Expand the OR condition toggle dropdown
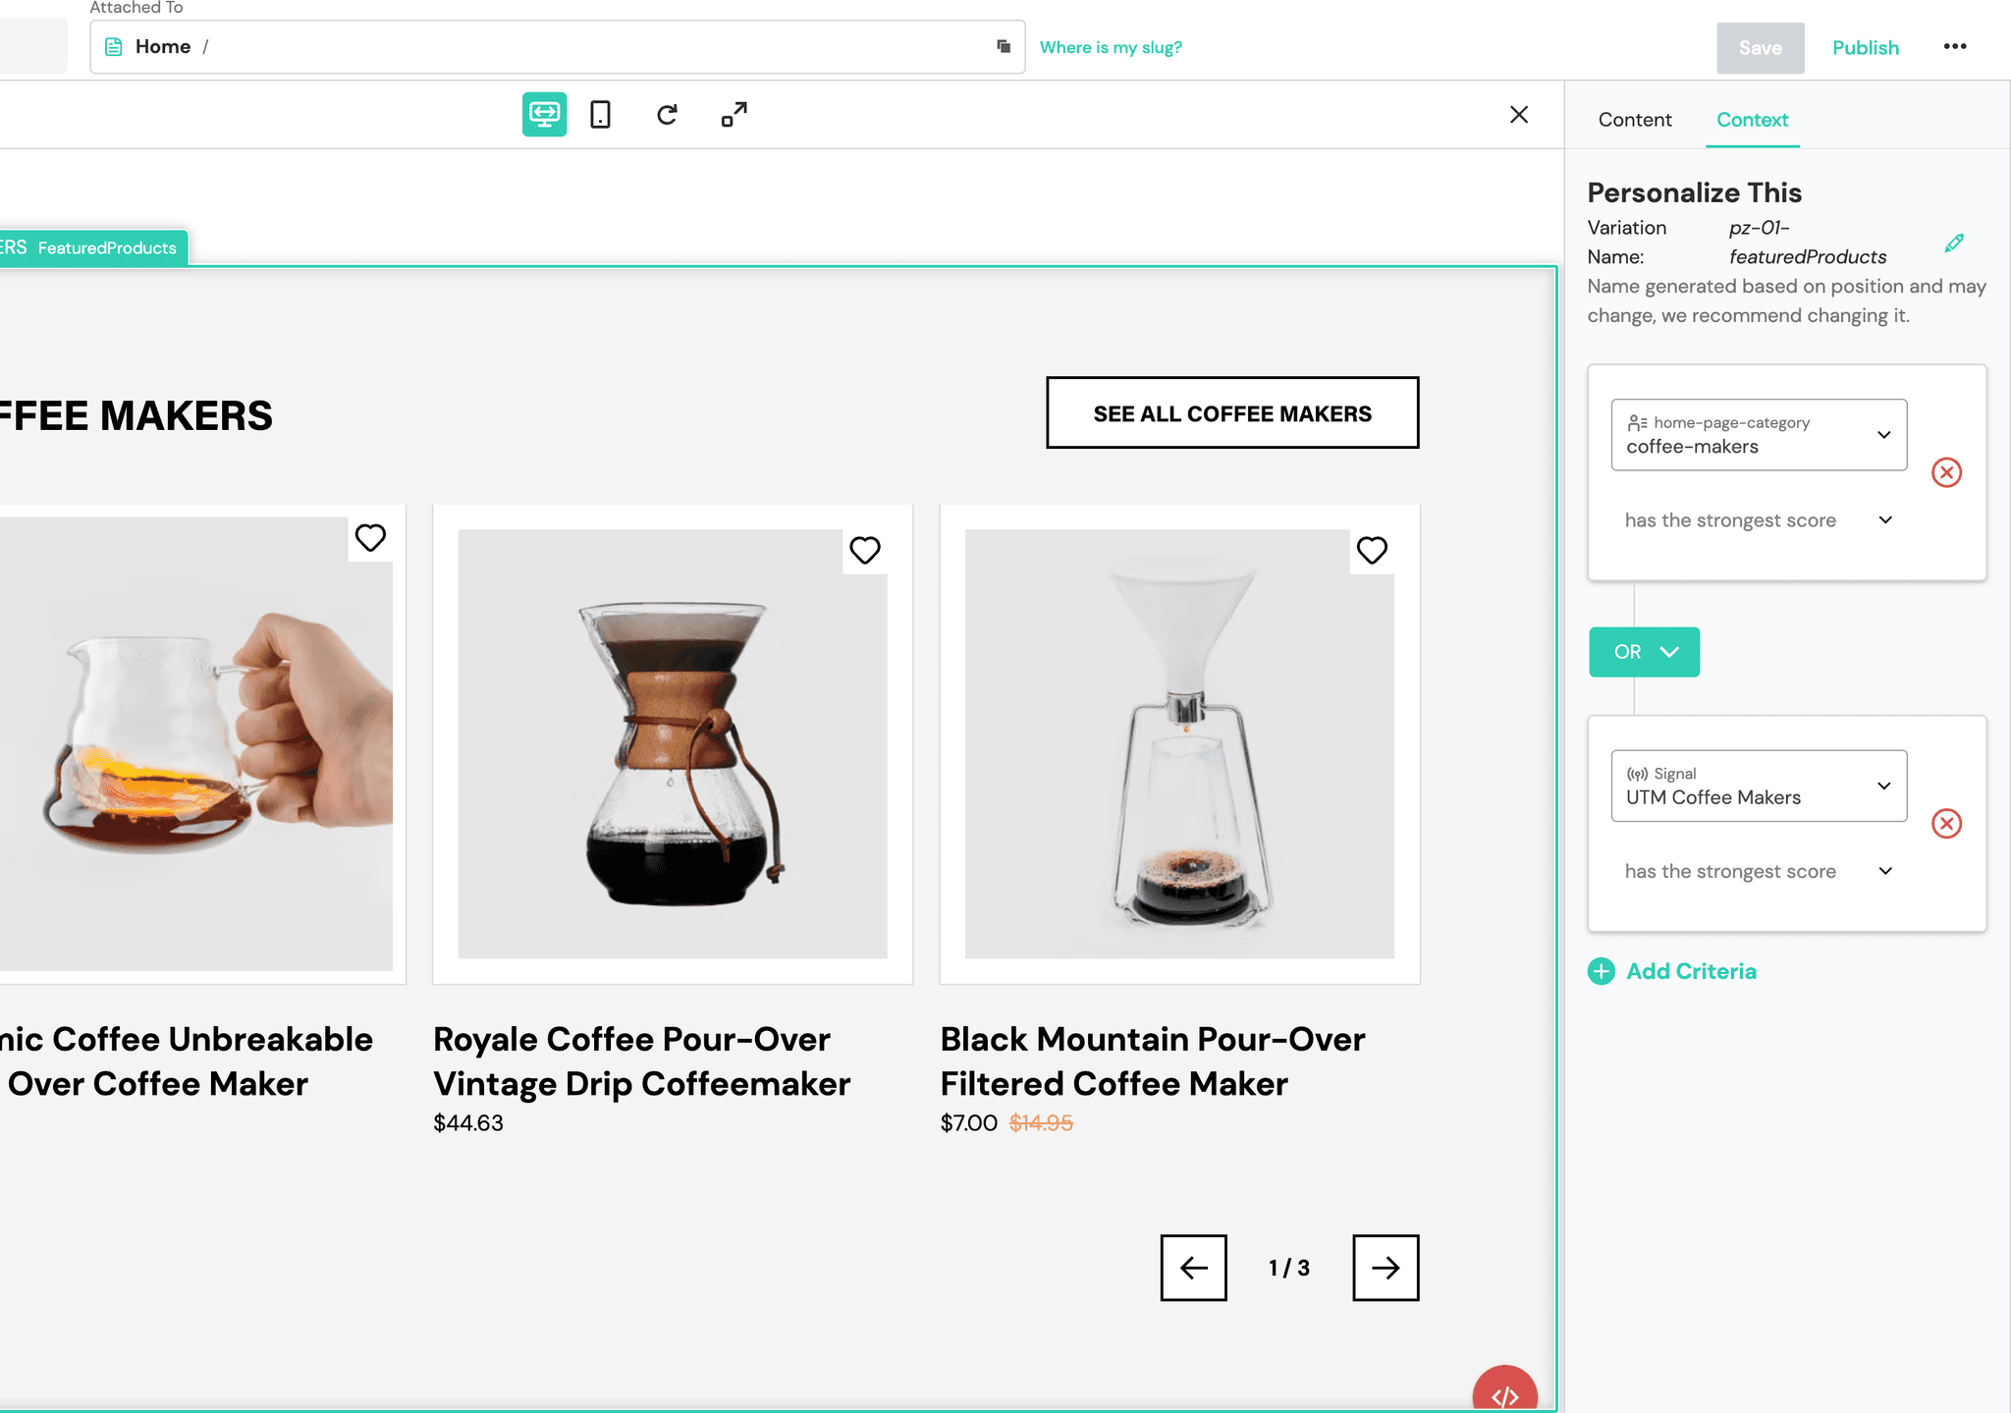2011x1413 pixels. pyautogui.click(x=1668, y=651)
